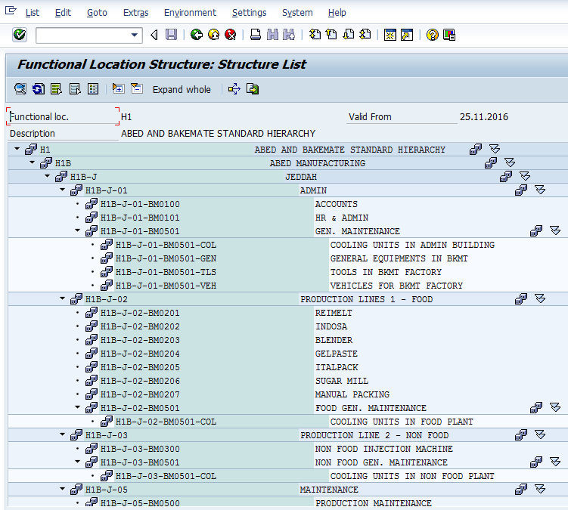The image size is (568, 510).
Task: Click the Generate Shortcut icon
Action: 407,35
